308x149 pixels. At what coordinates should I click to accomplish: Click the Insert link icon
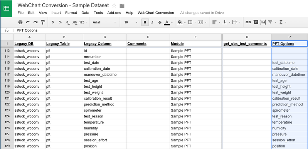point(248,22)
